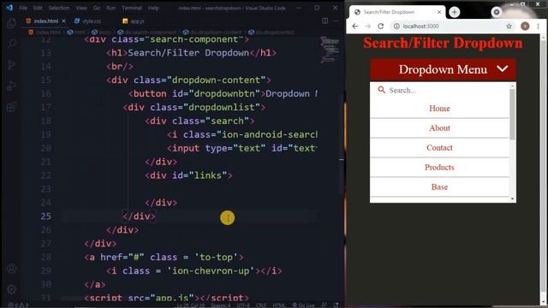Click the UTF-8 encoding status entry
548x308 pixels.
tap(243, 305)
